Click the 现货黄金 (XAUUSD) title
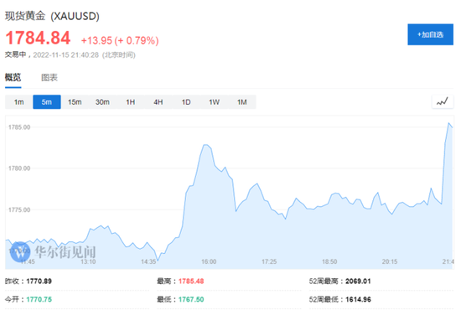The image size is (461, 310). click(x=52, y=16)
